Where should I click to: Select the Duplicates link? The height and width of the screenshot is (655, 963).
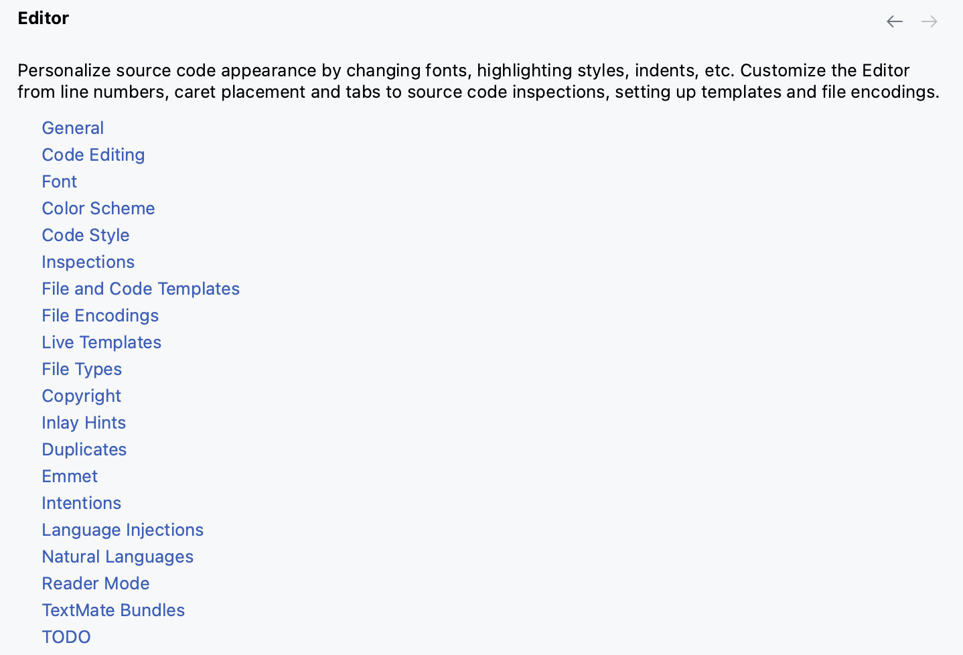84,449
